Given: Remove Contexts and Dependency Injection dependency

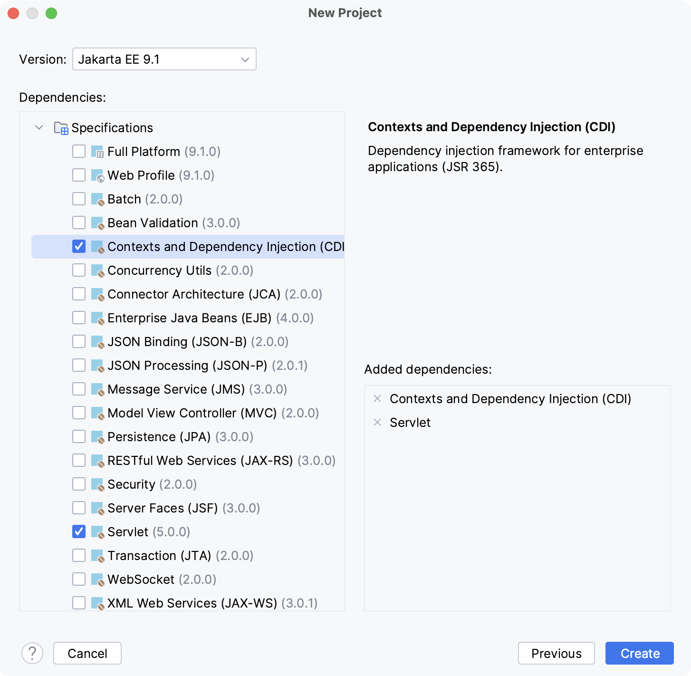Looking at the screenshot, I should click(x=377, y=399).
